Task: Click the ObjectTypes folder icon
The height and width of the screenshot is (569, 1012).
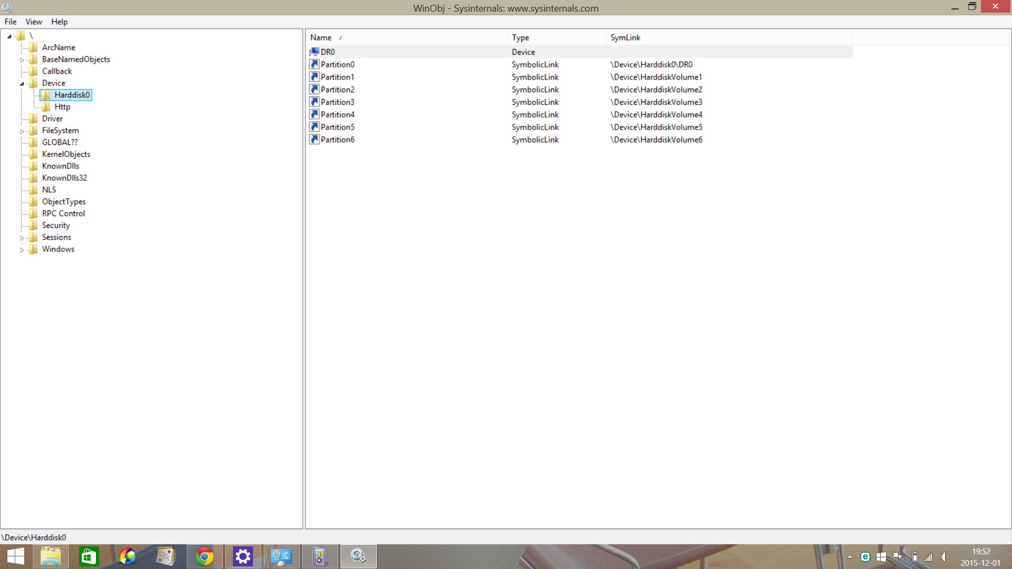Action: [x=34, y=201]
